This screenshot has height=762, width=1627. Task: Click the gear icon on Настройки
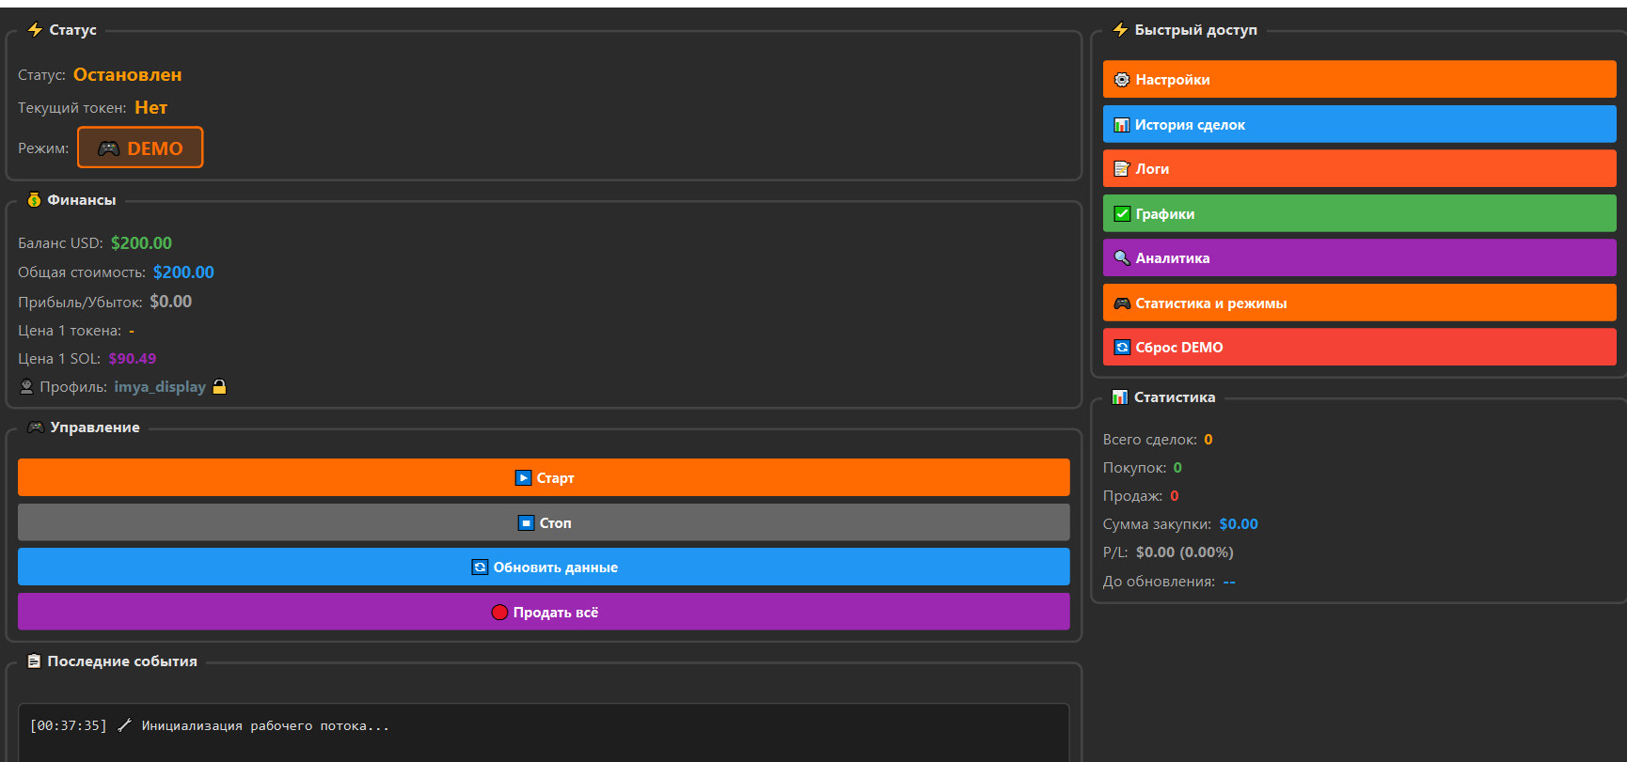point(1121,80)
